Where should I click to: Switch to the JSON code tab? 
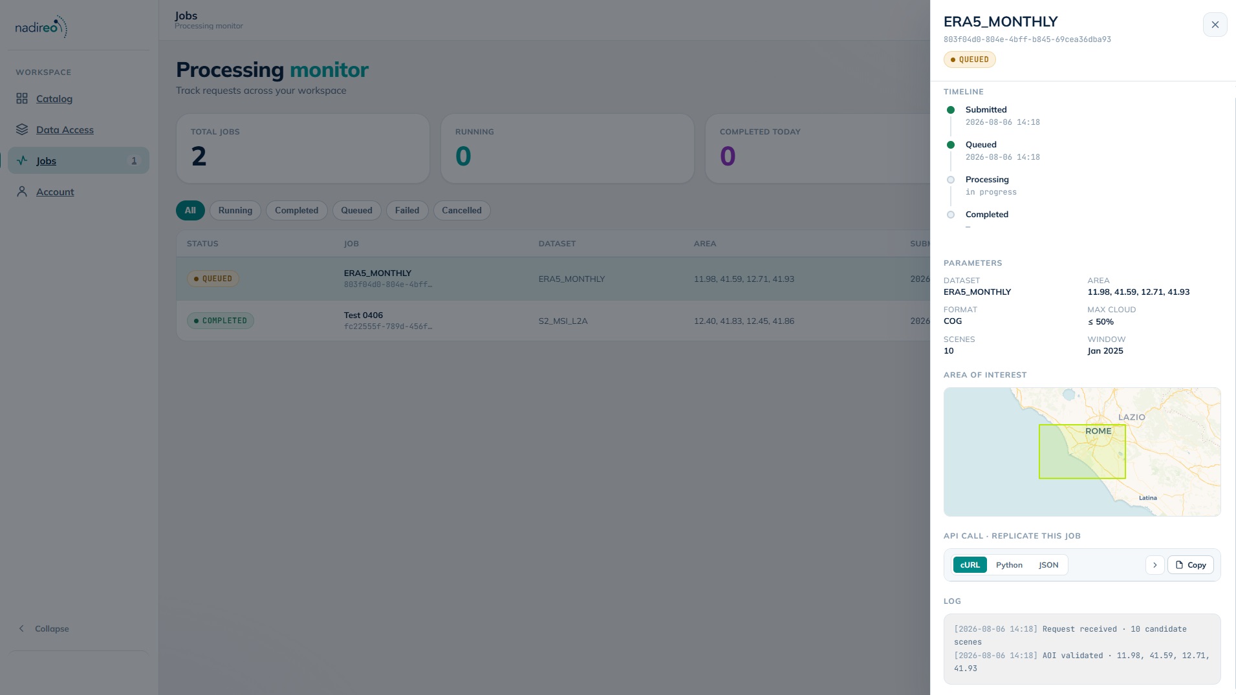pos(1048,565)
